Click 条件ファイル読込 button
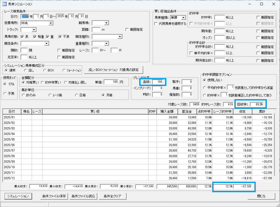The image size is (280, 207). pos(83,196)
